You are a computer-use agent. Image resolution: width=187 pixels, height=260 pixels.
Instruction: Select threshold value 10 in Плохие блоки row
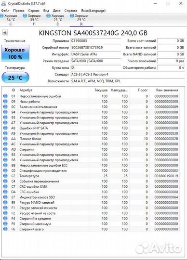pos(146,139)
